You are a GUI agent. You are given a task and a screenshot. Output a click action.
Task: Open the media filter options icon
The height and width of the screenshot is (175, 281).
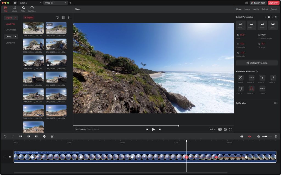pyautogui.click(x=58, y=18)
